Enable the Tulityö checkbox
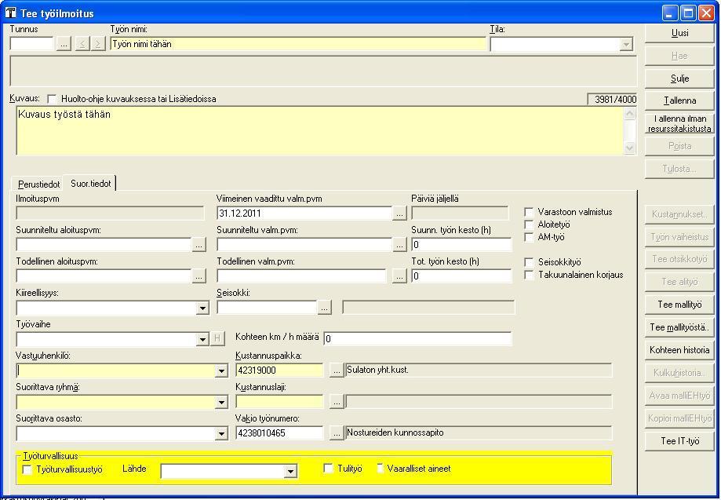The image size is (721, 500). pos(328,469)
